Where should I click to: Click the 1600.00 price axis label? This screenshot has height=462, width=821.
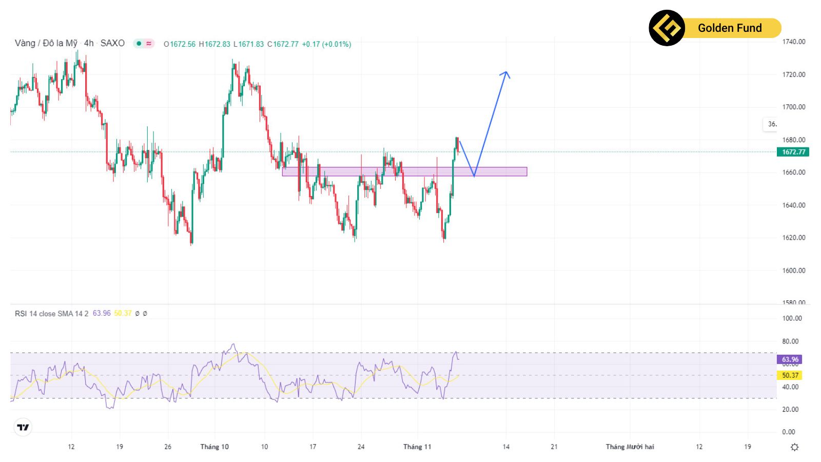[794, 270]
